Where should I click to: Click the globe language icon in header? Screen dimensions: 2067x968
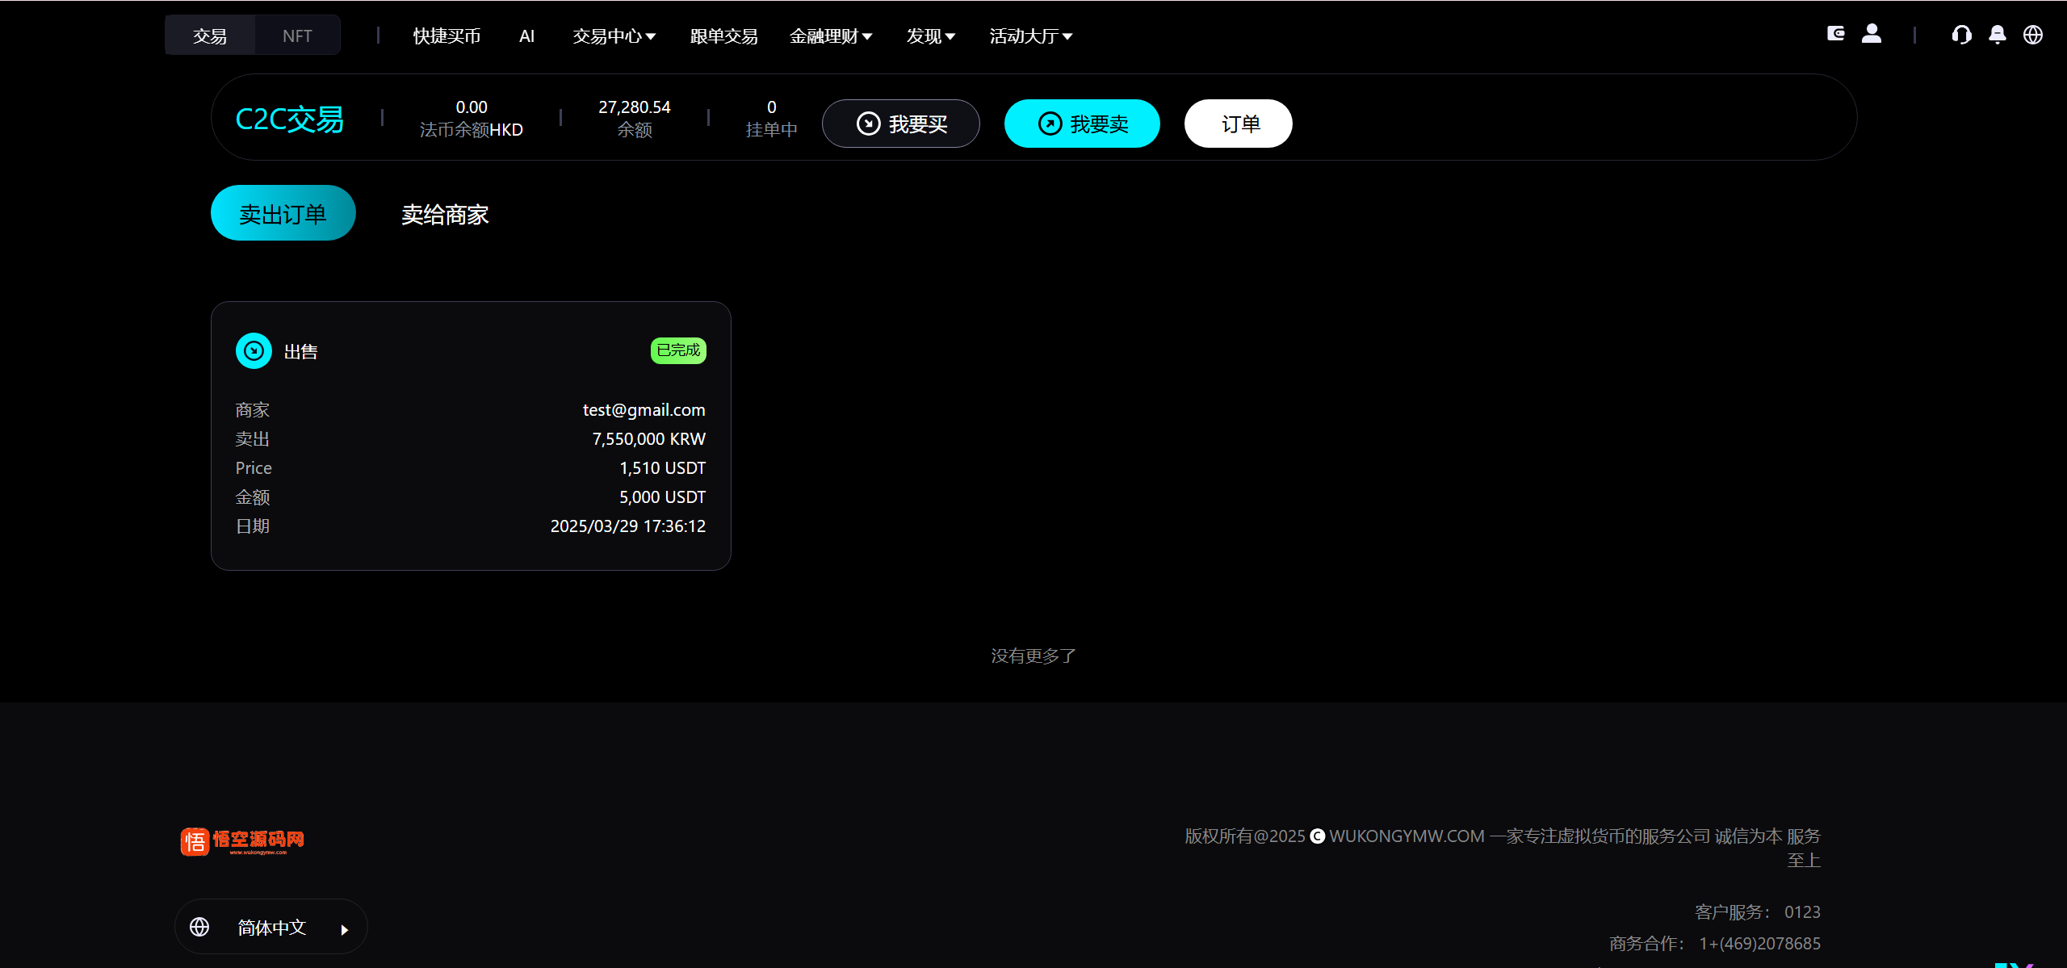(x=2033, y=35)
